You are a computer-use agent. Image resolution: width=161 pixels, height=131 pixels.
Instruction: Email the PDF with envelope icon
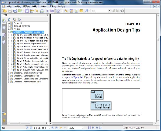(x=20, y=11)
